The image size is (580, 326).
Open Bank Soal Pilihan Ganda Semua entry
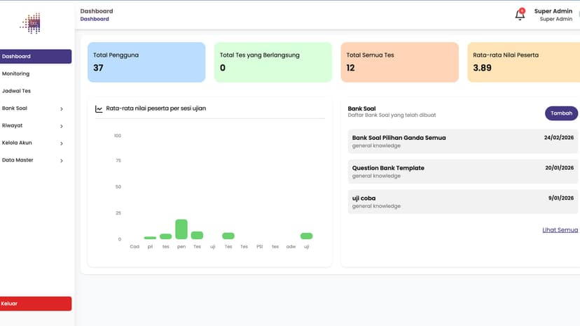[463, 141]
